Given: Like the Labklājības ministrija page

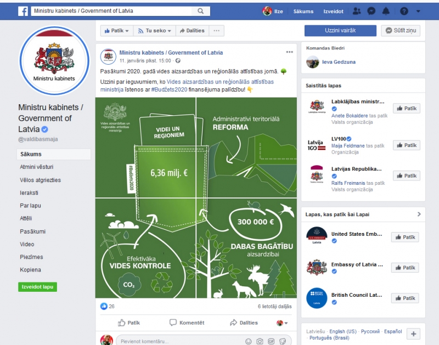Looking at the screenshot, I should [407, 108].
